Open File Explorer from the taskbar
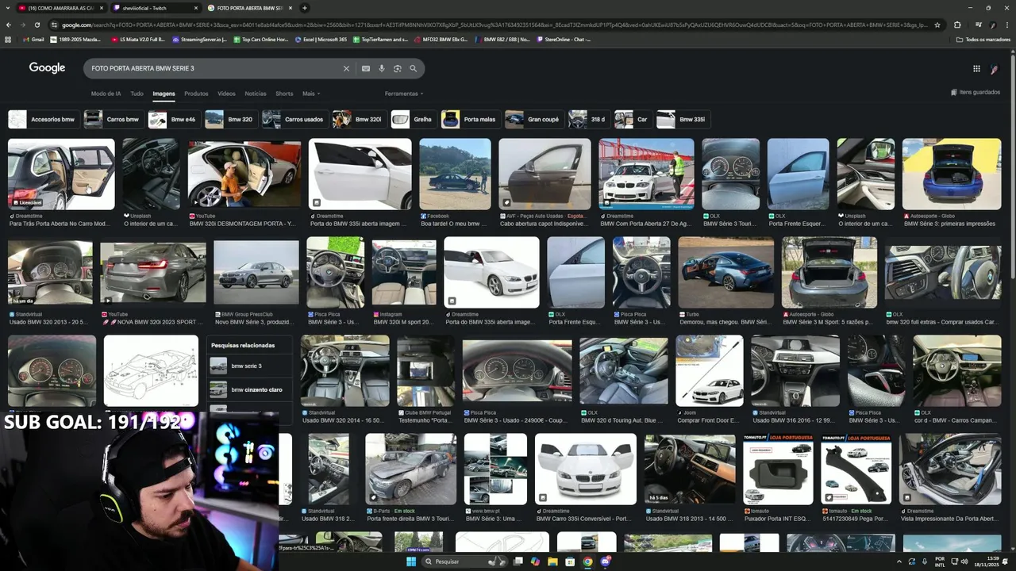 [x=552, y=561]
